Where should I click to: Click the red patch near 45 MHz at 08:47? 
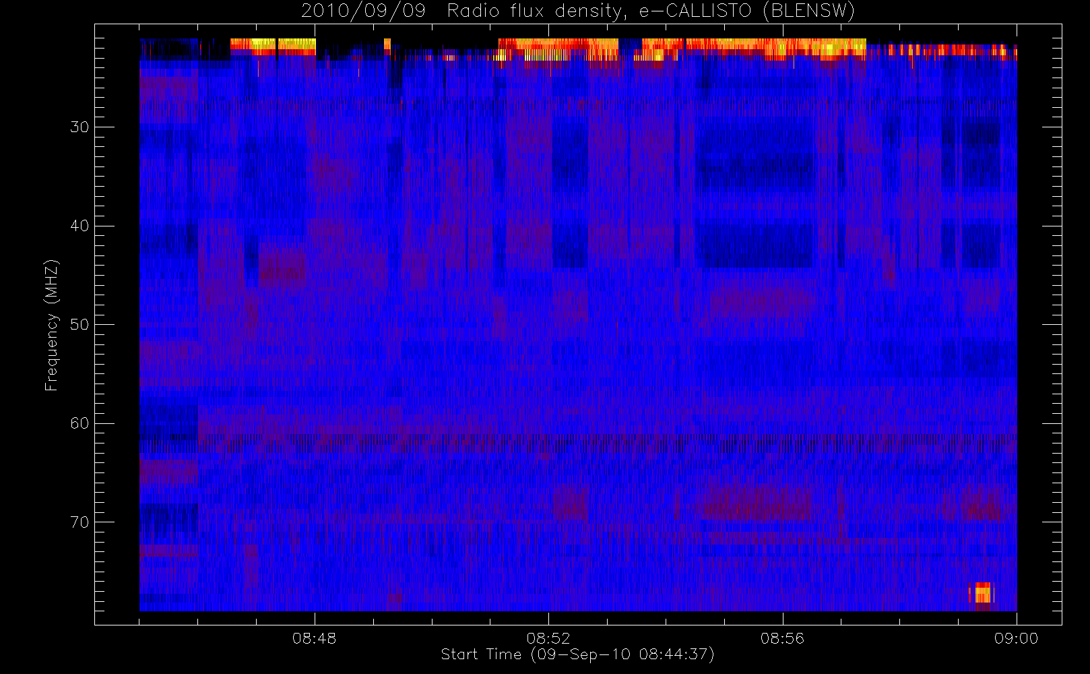coord(282,266)
